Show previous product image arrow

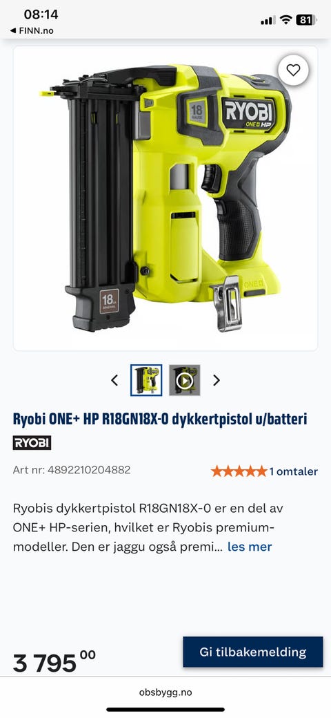tap(114, 380)
